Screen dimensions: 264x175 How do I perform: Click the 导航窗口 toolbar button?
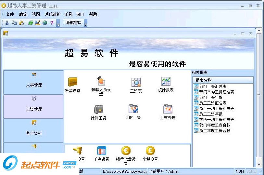[x=74, y=22]
